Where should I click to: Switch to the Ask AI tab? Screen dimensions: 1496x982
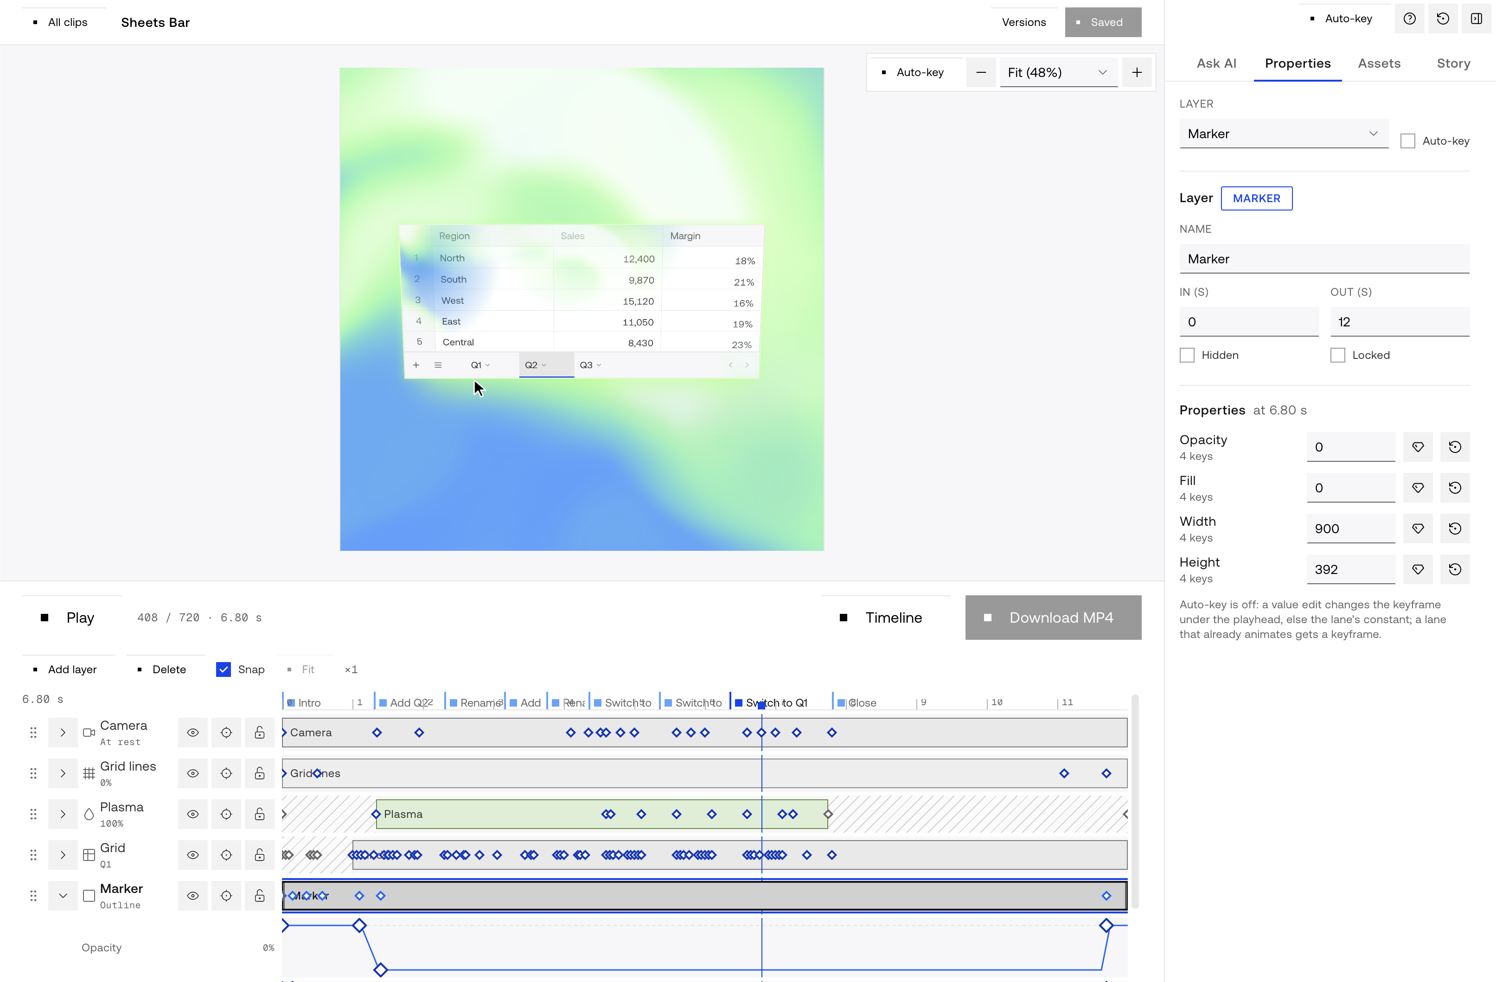[1215, 64]
